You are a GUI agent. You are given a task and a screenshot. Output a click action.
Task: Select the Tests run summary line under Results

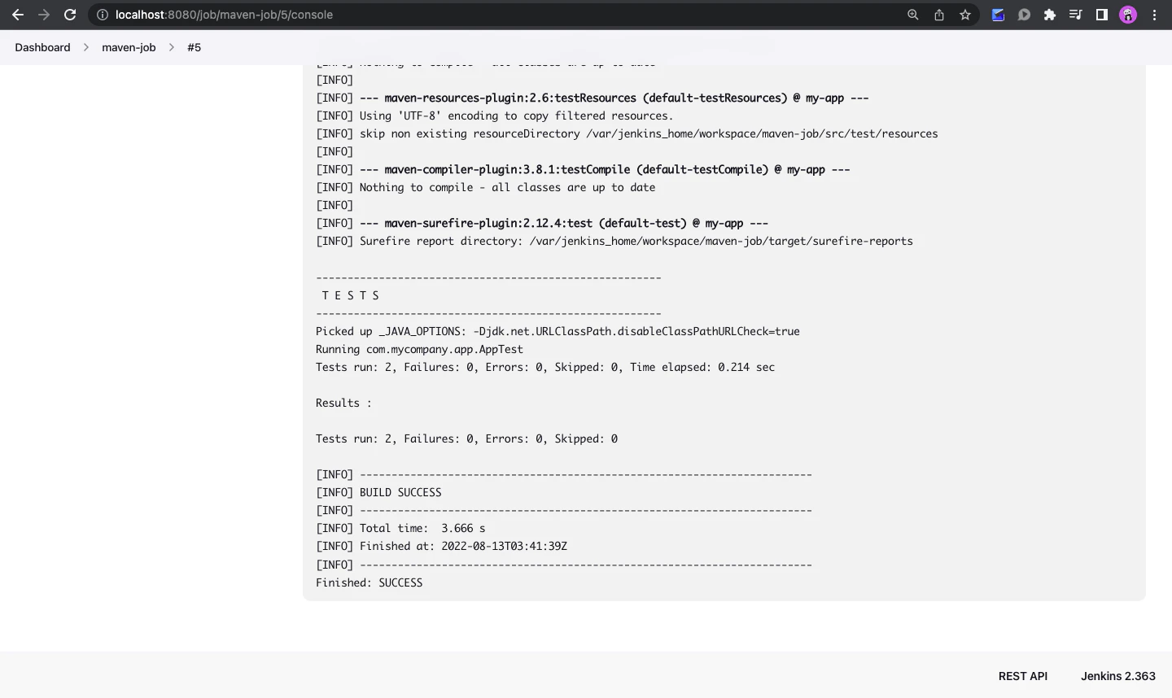coord(466,438)
